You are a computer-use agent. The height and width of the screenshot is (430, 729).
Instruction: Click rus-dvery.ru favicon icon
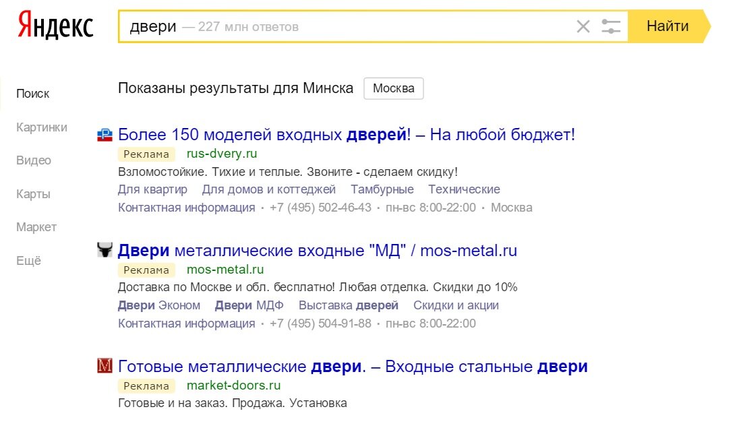105,135
